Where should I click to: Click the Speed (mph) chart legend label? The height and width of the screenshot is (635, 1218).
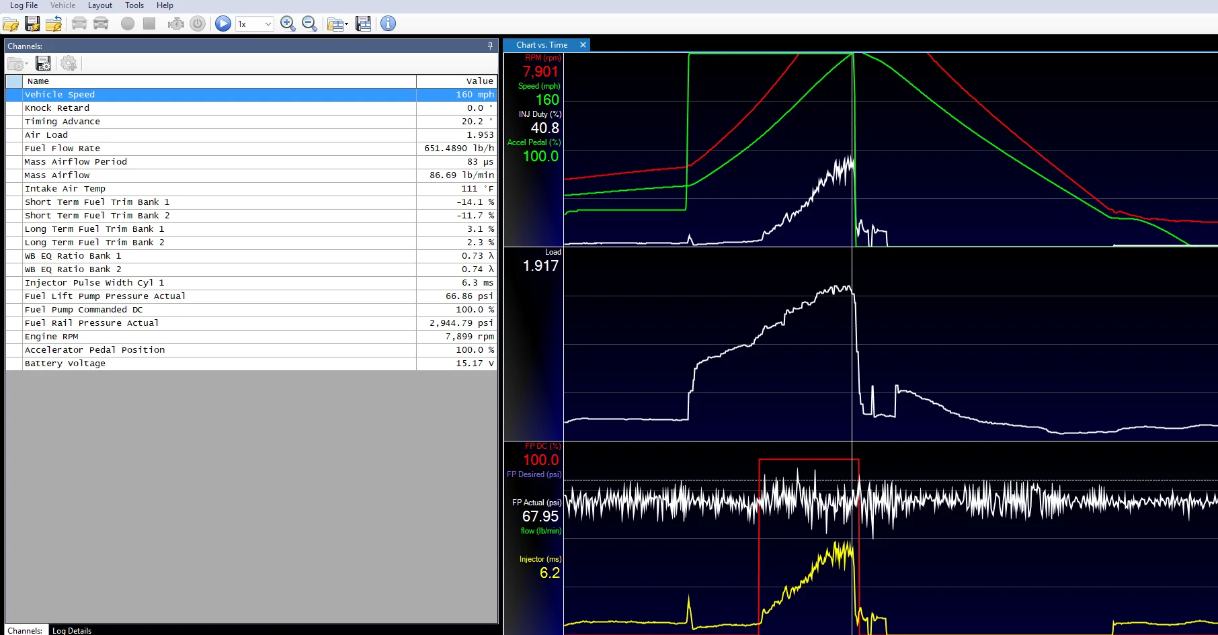point(539,86)
